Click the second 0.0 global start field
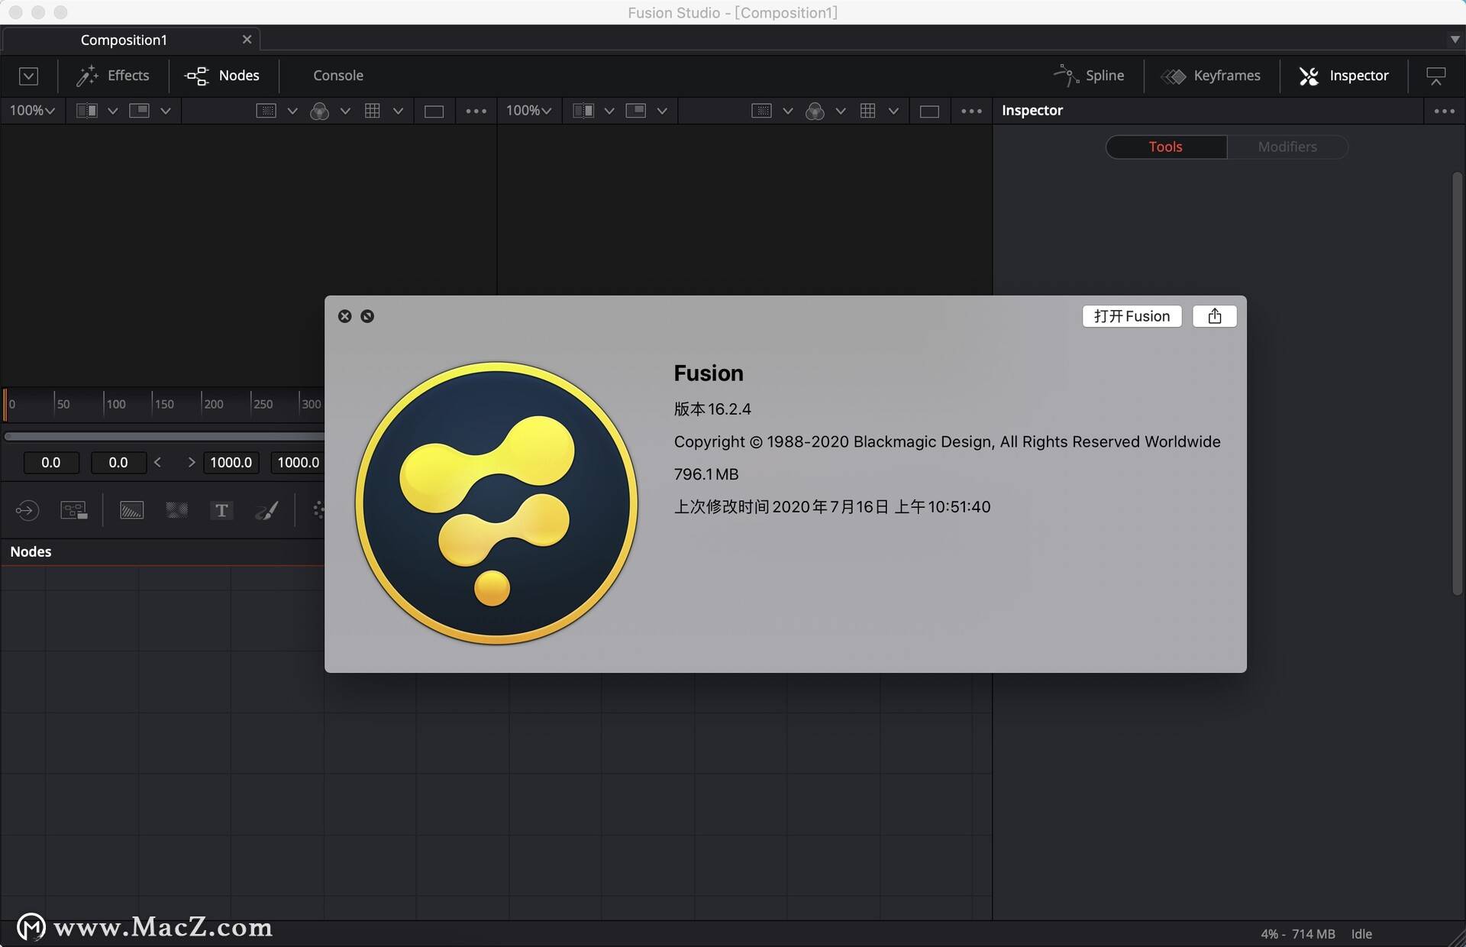 pos(118,462)
